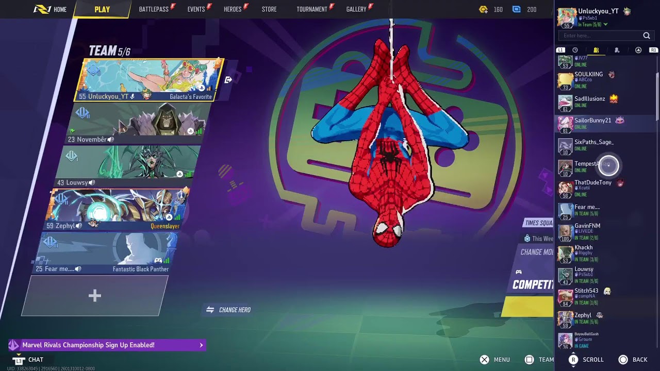The width and height of the screenshot is (660, 371).
Task: Toggle Unluckyou_YT microphone icon
Action: click(x=133, y=96)
